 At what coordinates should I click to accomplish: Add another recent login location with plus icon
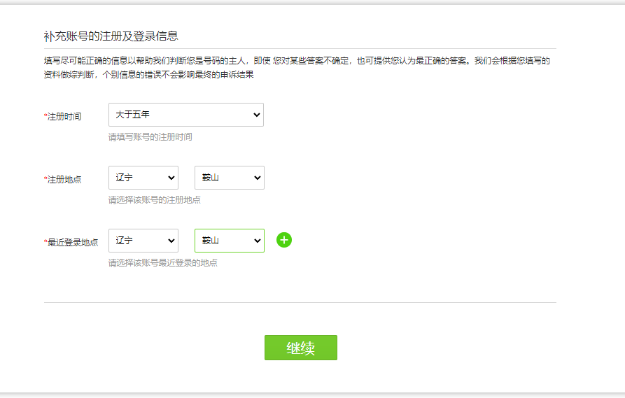(284, 241)
